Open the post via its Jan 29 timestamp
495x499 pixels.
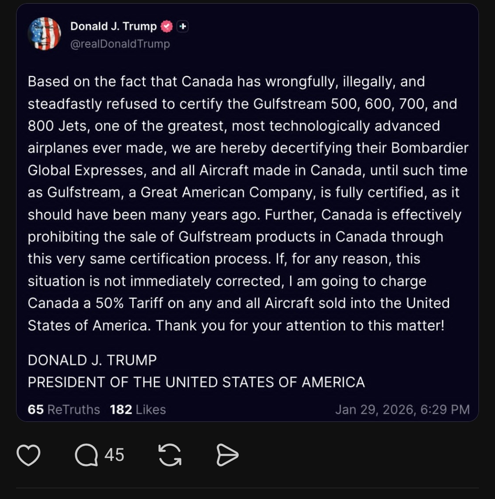(x=403, y=409)
